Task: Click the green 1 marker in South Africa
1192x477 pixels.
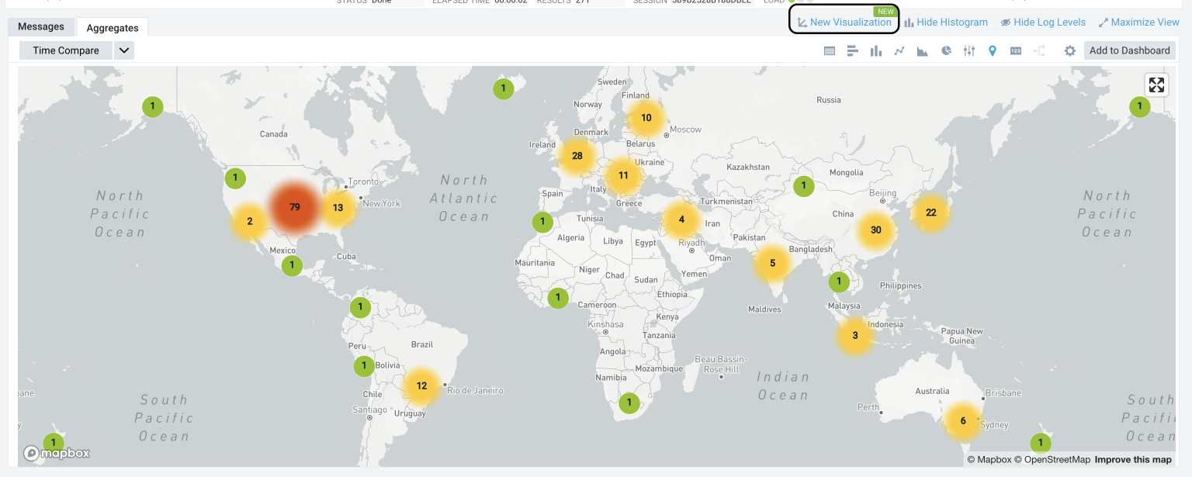Action: (629, 403)
